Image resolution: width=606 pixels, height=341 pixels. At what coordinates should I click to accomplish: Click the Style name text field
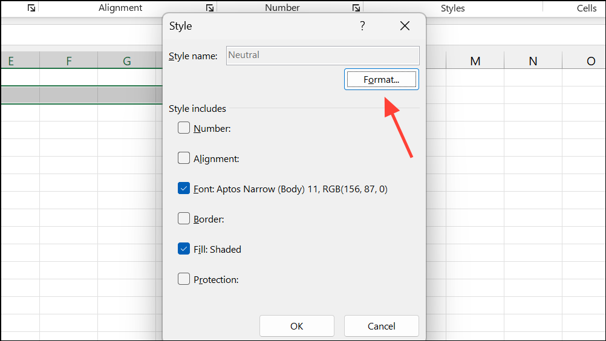click(x=322, y=56)
